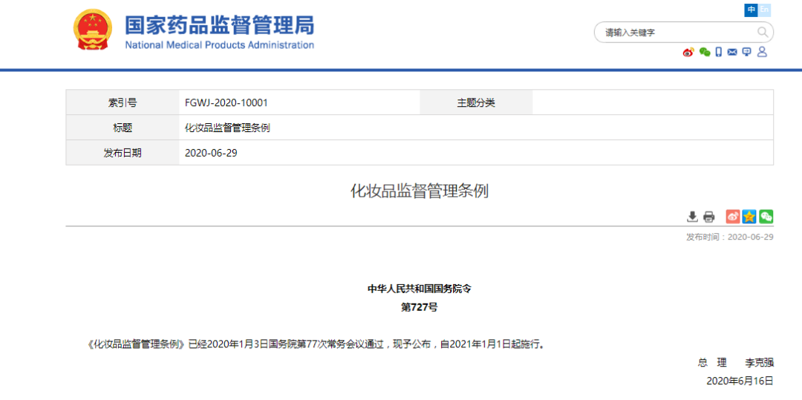Click the 主题分类 label cell

tap(476, 102)
